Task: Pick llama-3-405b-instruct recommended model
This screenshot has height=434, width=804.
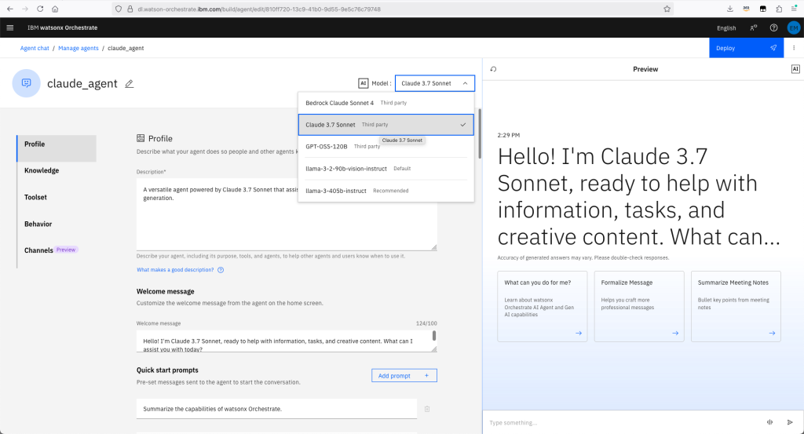Action: point(386,191)
